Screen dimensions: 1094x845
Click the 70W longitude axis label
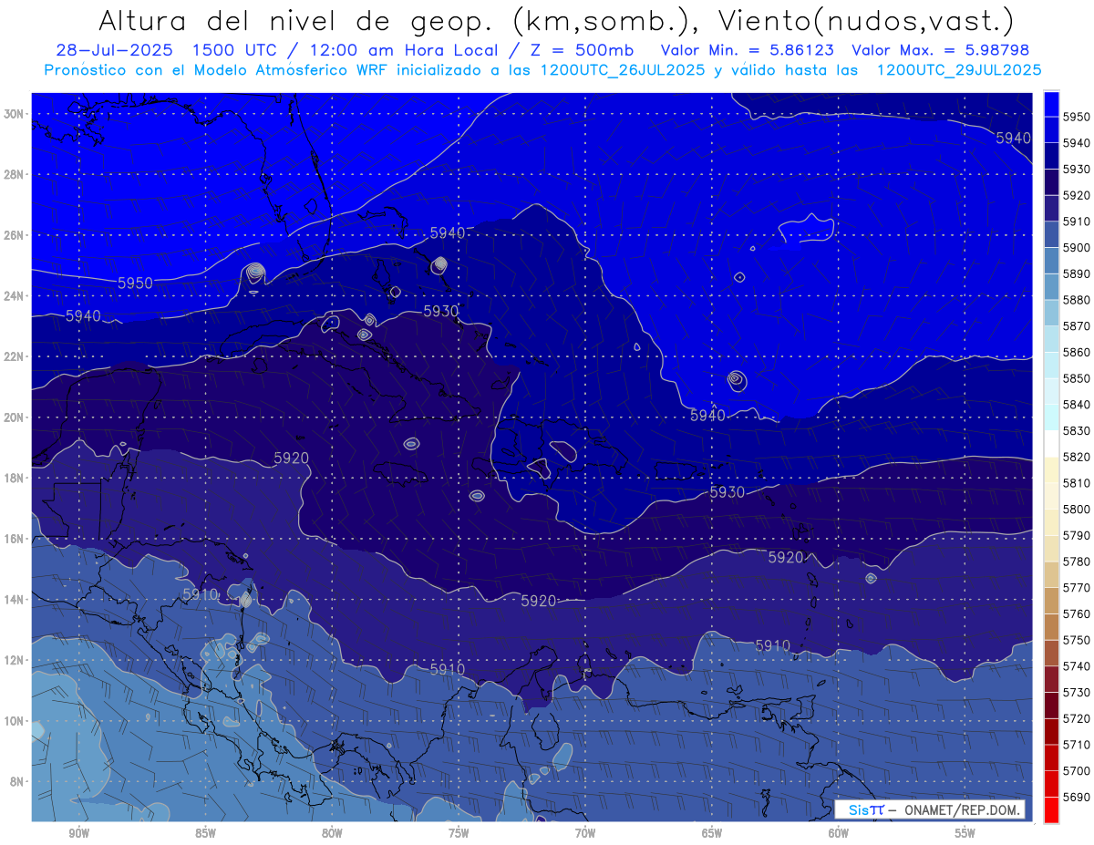[x=585, y=833]
